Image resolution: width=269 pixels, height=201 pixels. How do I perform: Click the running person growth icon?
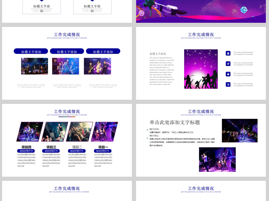228,63
